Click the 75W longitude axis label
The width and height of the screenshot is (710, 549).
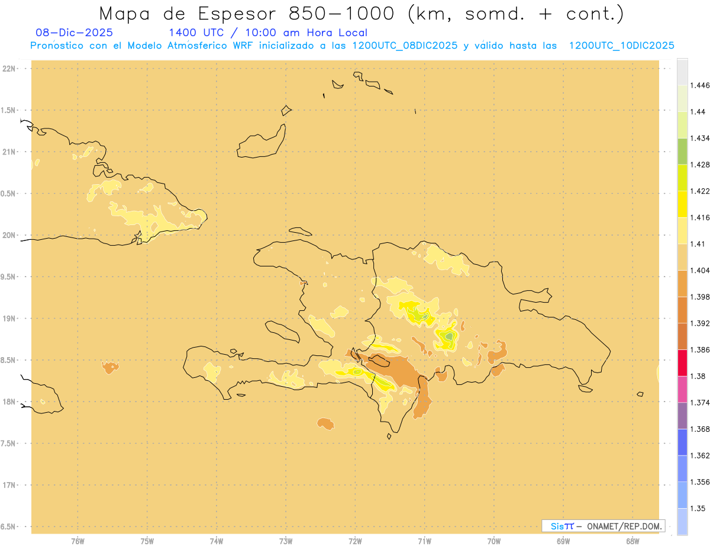(147, 541)
